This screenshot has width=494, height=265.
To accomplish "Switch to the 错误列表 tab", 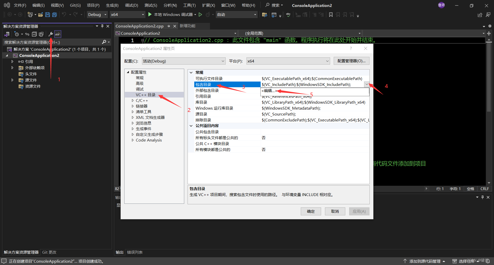I will coord(135,252).
